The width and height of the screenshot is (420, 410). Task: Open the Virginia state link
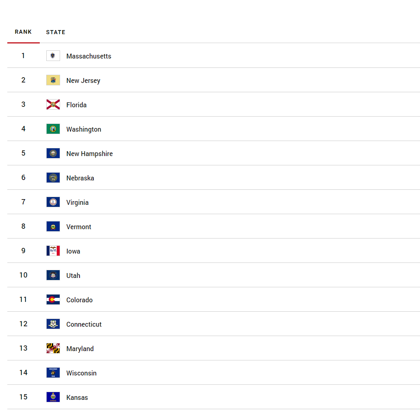(78, 202)
